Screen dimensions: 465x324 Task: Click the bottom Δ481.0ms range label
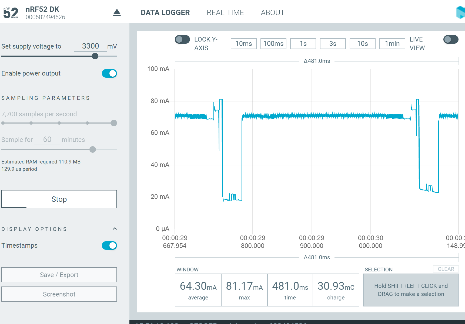click(x=317, y=257)
